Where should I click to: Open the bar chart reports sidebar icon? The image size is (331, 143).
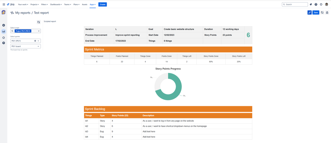[4, 32]
